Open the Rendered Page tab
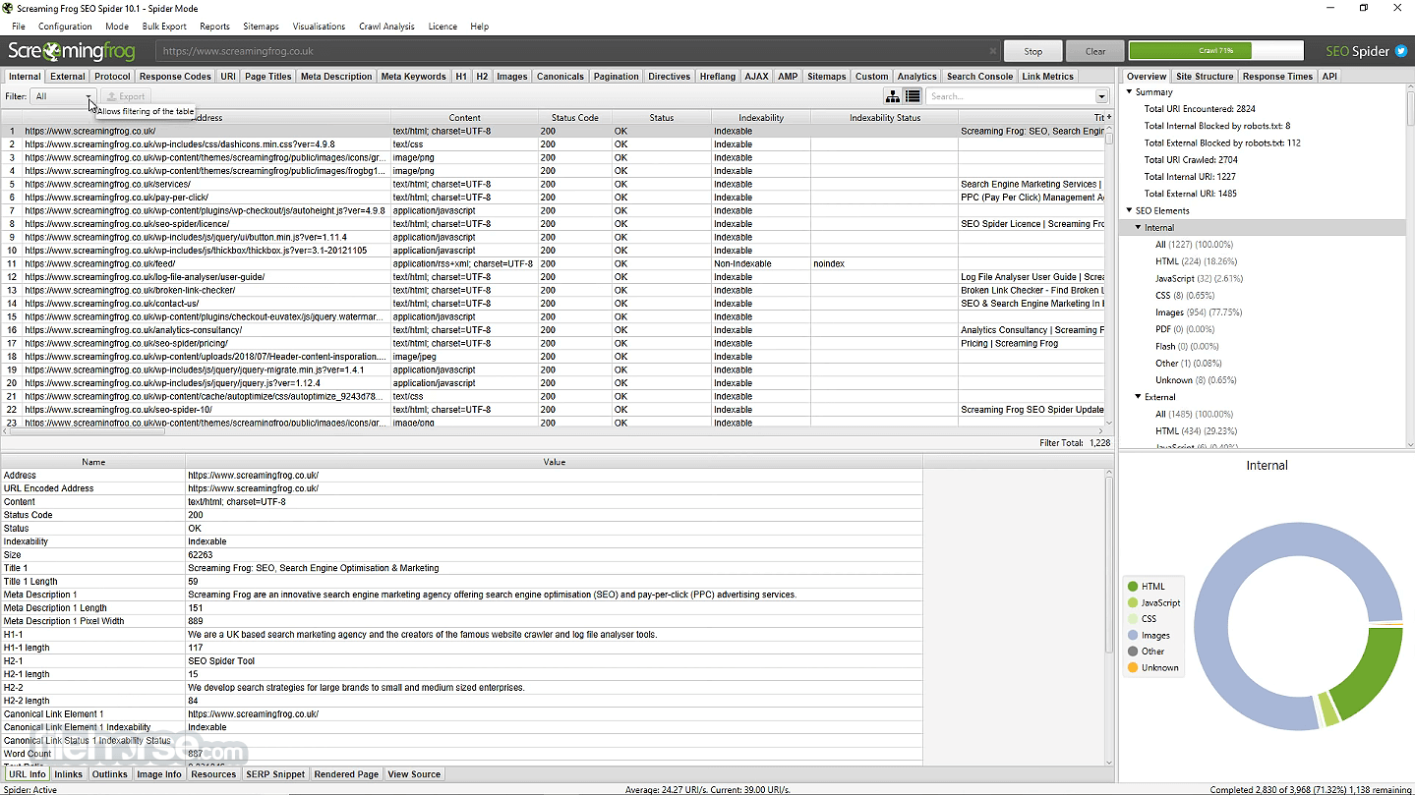Viewport: 1415px width, 795px height. coord(346,774)
